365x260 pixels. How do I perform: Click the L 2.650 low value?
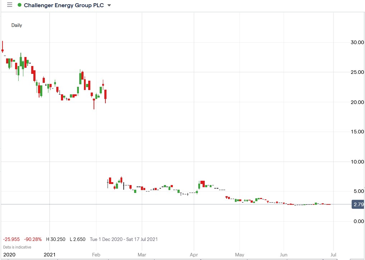(78, 239)
